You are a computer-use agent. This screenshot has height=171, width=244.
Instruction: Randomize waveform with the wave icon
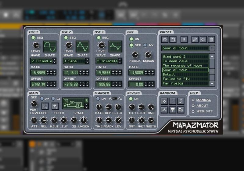click(164, 110)
